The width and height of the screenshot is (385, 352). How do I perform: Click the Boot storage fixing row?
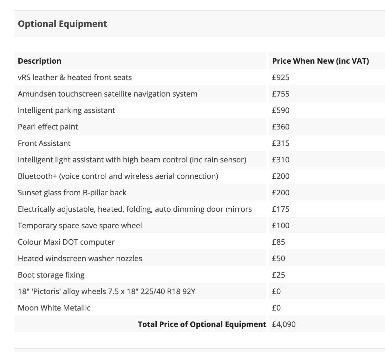click(x=51, y=275)
